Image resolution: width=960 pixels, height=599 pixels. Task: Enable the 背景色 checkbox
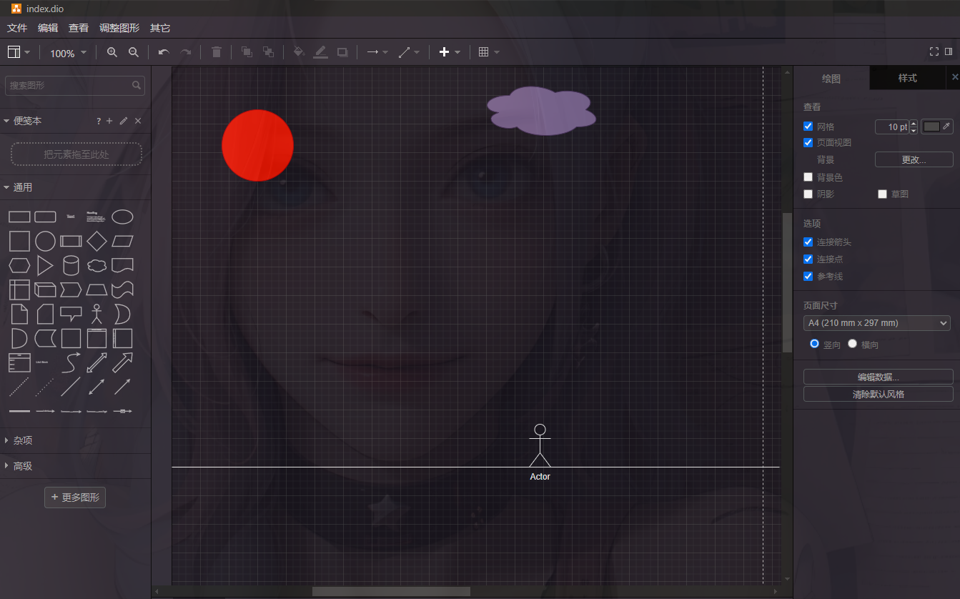click(808, 177)
